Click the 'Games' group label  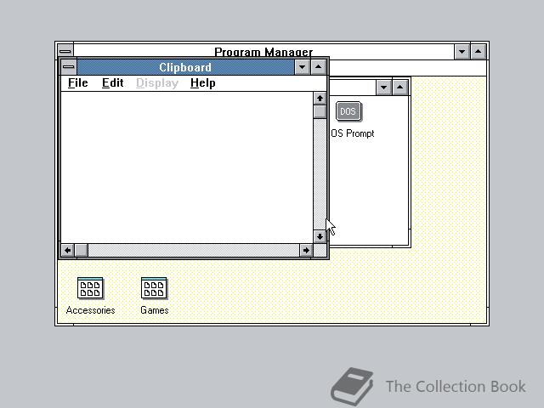(x=155, y=310)
